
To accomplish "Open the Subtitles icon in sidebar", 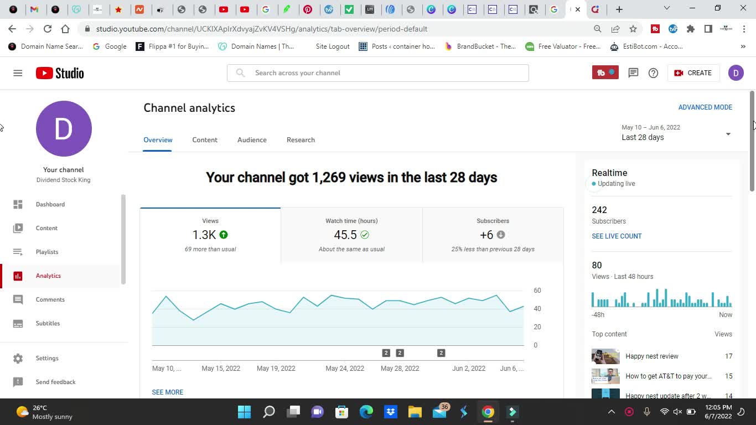I will 18,323.
